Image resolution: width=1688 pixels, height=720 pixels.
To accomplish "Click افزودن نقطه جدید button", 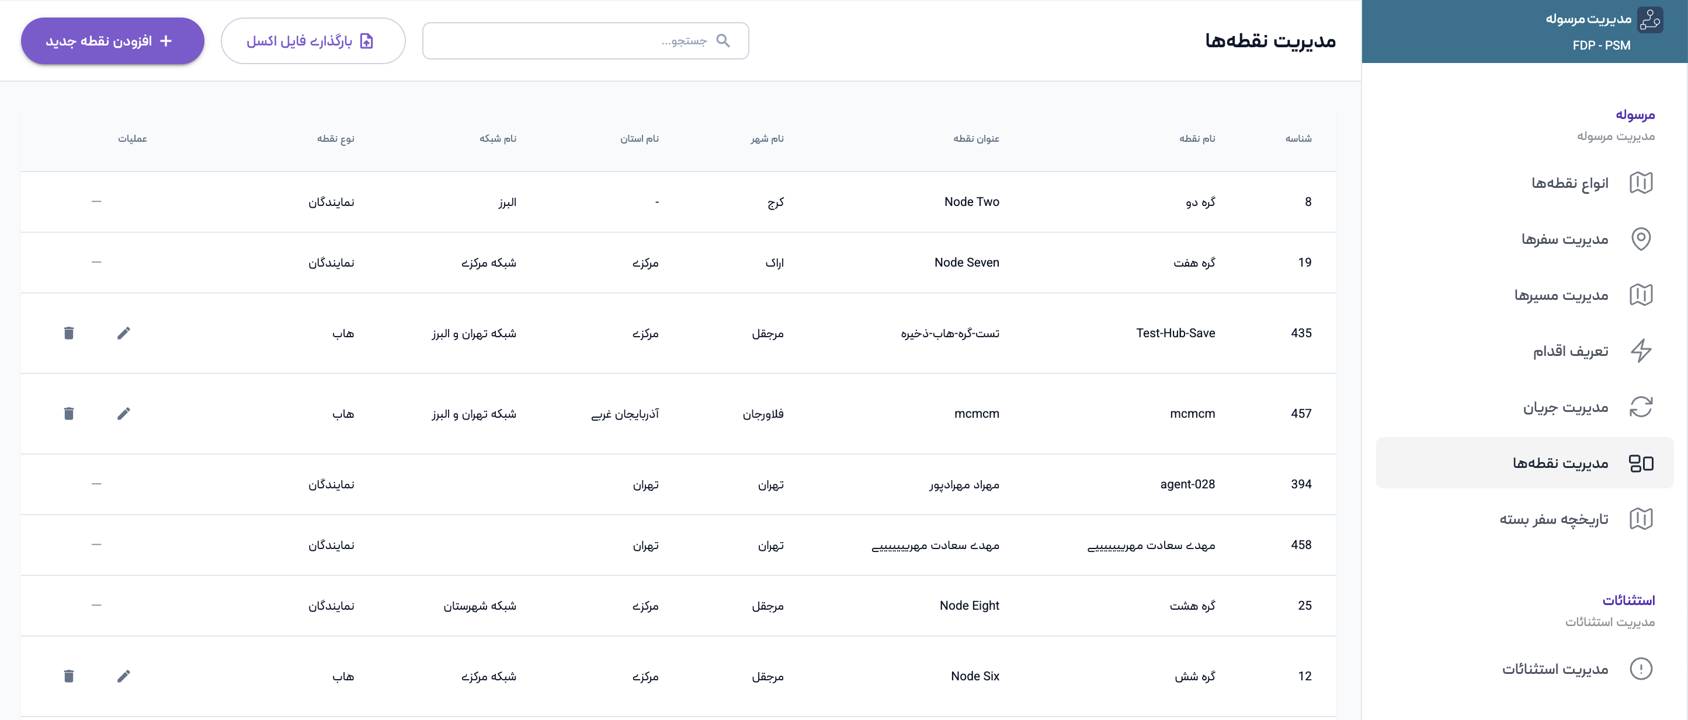I will click(113, 41).
